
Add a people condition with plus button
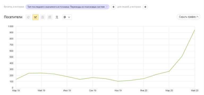pos(145,7)
